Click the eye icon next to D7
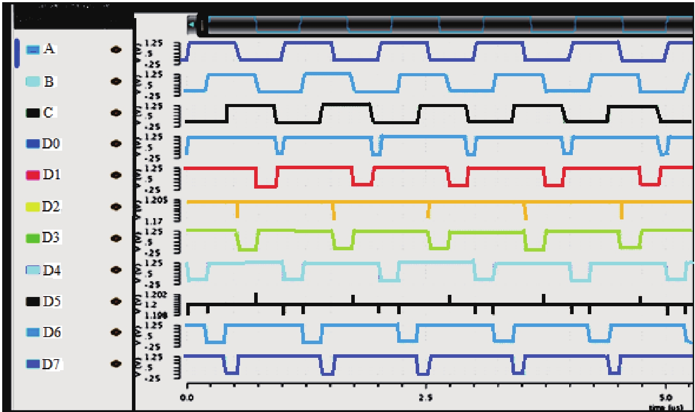The width and height of the screenshot is (695, 412). click(x=116, y=364)
